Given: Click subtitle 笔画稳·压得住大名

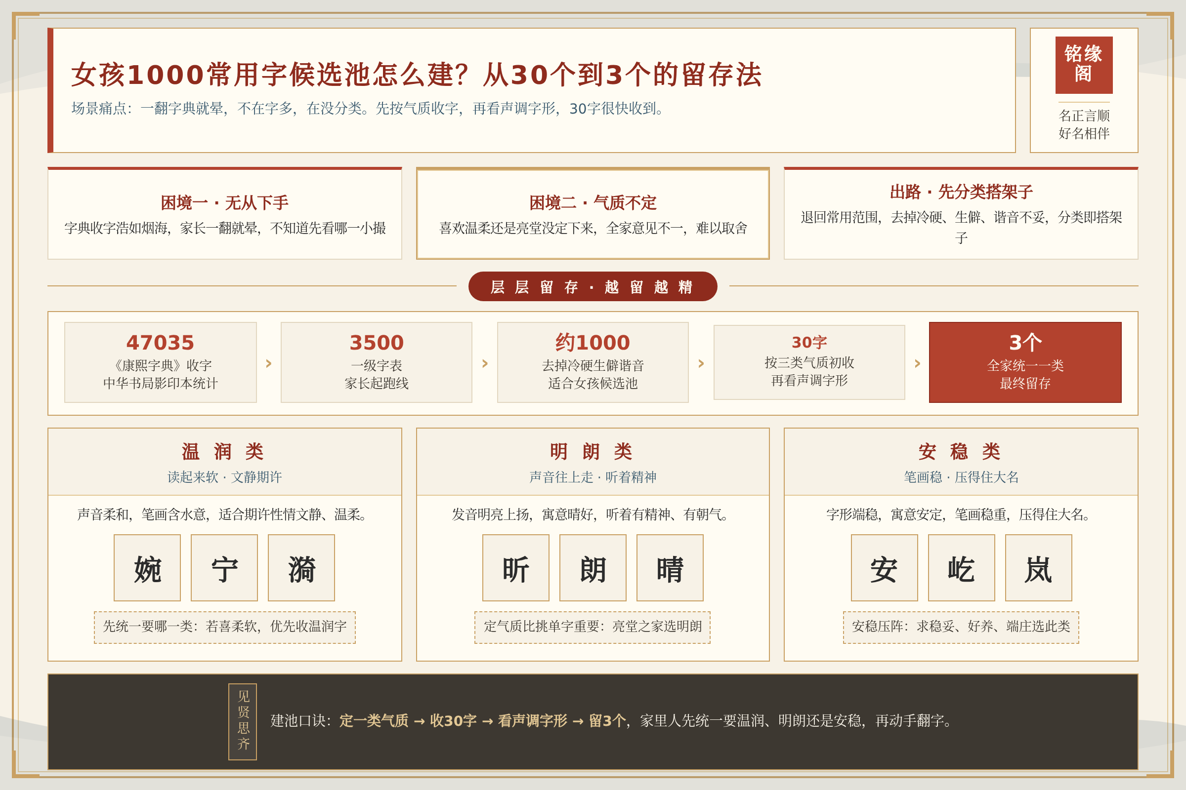Looking at the screenshot, I should coord(961,477).
